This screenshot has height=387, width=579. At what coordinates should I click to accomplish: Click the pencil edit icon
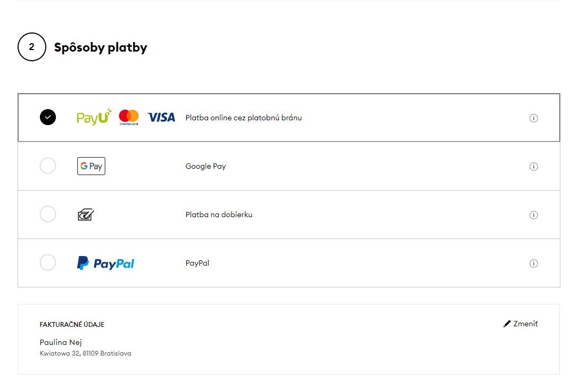[x=507, y=324]
